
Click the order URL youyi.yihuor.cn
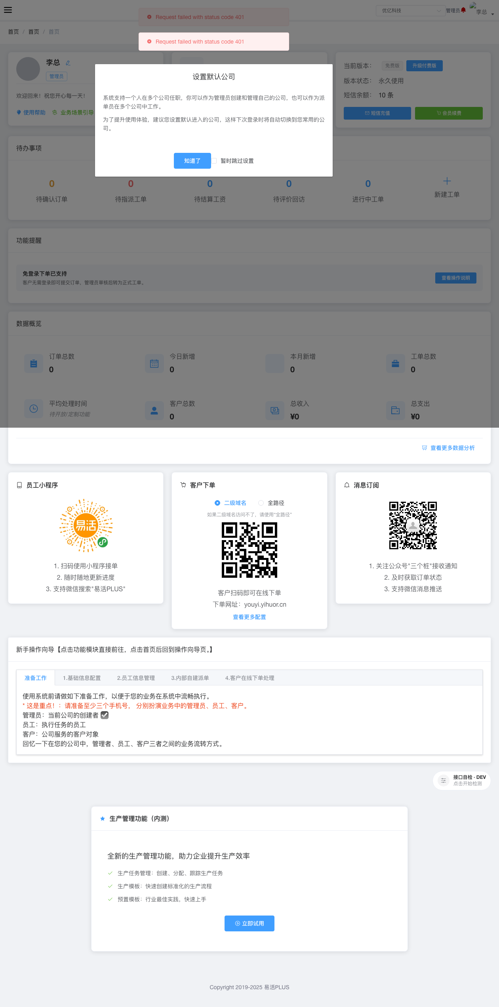pyautogui.click(x=265, y=604)
